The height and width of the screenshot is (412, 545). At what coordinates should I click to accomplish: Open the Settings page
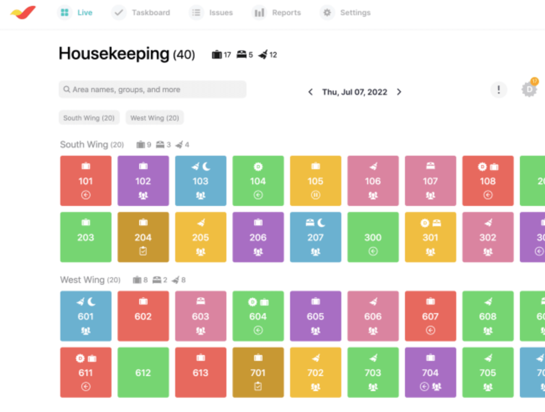click(x=345, y=13)
